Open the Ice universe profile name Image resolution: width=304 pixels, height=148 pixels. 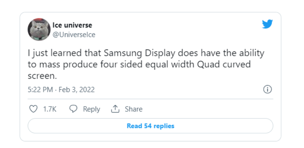pyautogui.click(x=72, y=25)
